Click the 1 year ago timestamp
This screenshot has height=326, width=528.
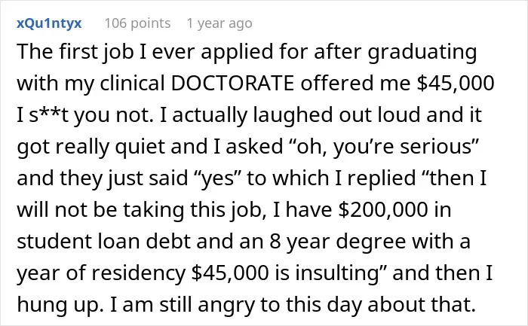(219, 23)
